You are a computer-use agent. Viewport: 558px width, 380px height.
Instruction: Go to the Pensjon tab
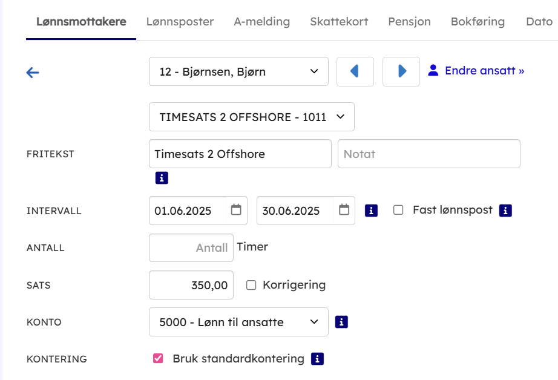coord(409,22)
